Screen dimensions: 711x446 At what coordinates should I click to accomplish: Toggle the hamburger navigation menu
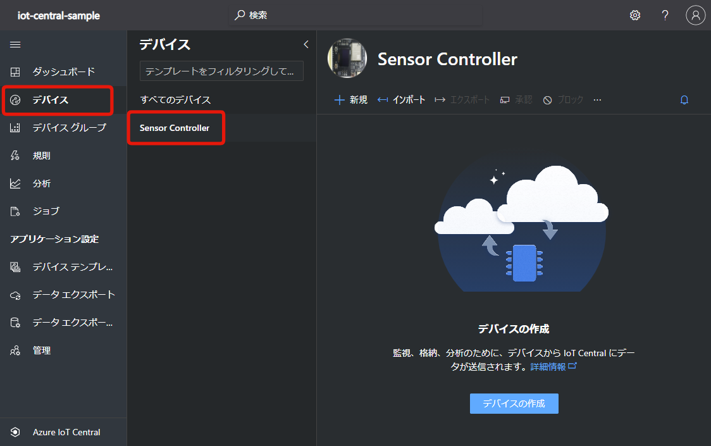tap(15, 44)
